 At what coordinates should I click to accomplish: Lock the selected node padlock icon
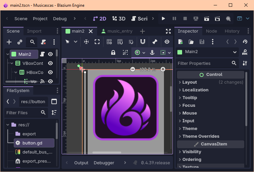113,52
